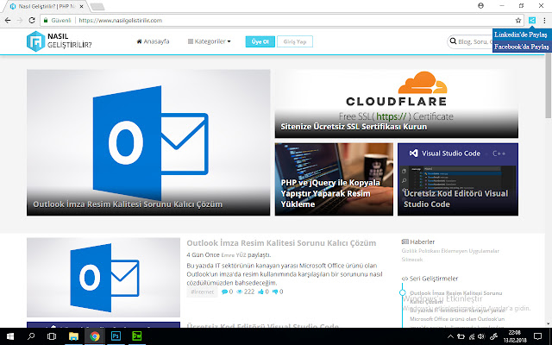Click the Üye Ol button
Screen dimensions: 552x345
[x=259, y=41]
